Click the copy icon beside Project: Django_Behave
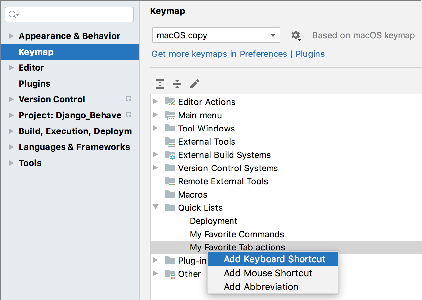Viewport: 422px width, 300px height. coord(129,115)
